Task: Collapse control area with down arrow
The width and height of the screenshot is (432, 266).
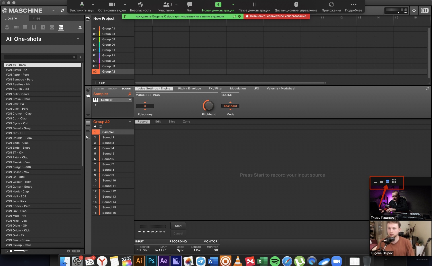Action: click(88, 115)
